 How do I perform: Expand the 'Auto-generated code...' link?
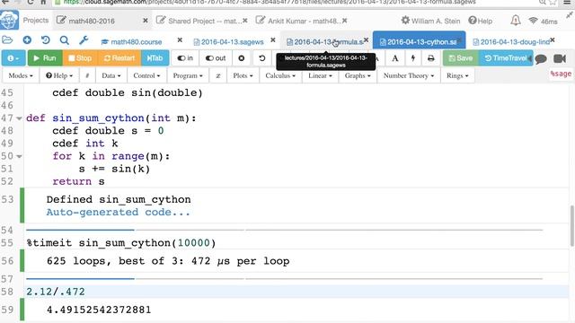click(118, 212)
